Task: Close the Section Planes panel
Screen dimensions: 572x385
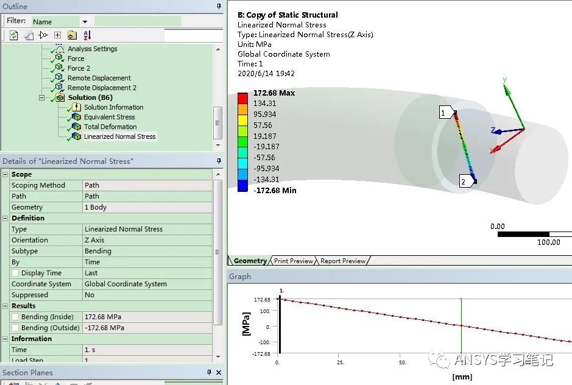Action: click(219, 372)
